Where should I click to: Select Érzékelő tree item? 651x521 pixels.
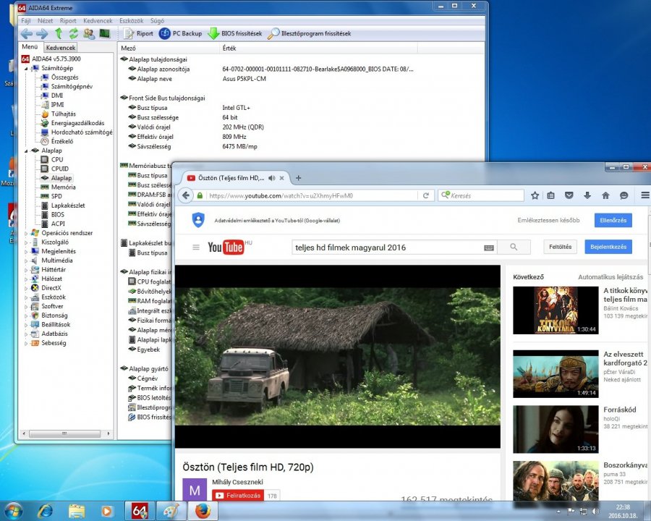coord(62,141)
